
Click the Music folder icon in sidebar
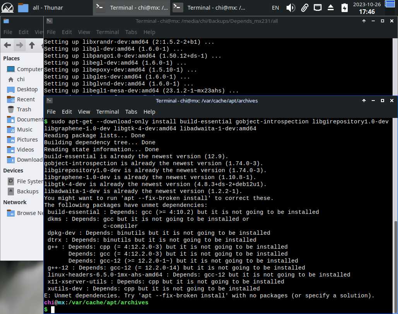[x=11, y=130]
